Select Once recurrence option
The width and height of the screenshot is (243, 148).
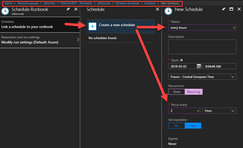point(176,92)
